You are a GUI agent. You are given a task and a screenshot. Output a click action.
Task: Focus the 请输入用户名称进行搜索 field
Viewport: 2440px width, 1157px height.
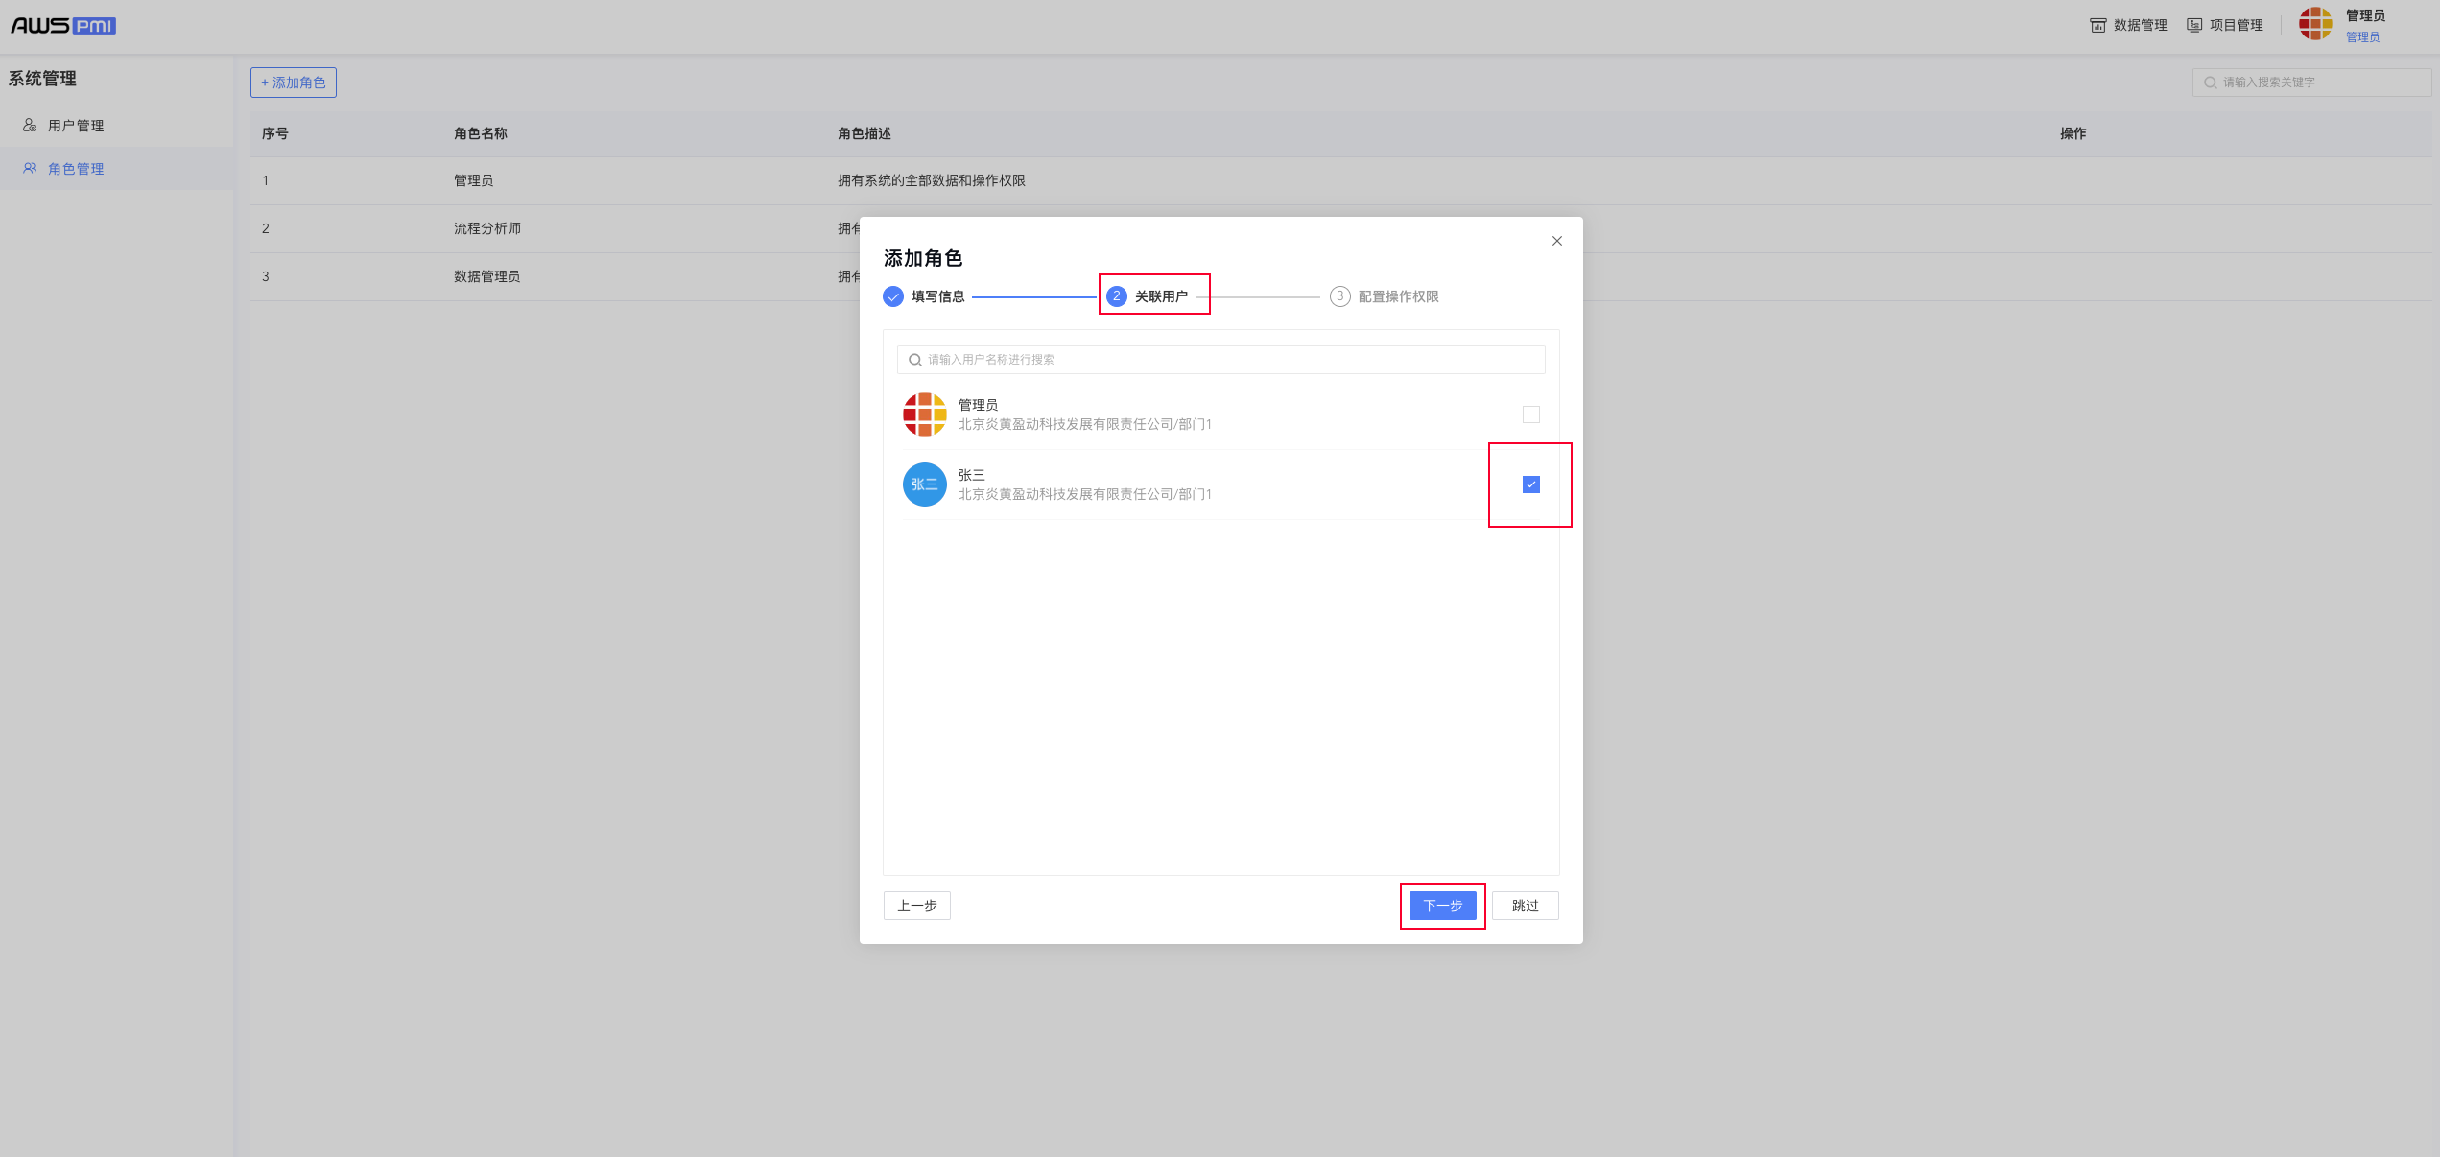[1220, 360]
